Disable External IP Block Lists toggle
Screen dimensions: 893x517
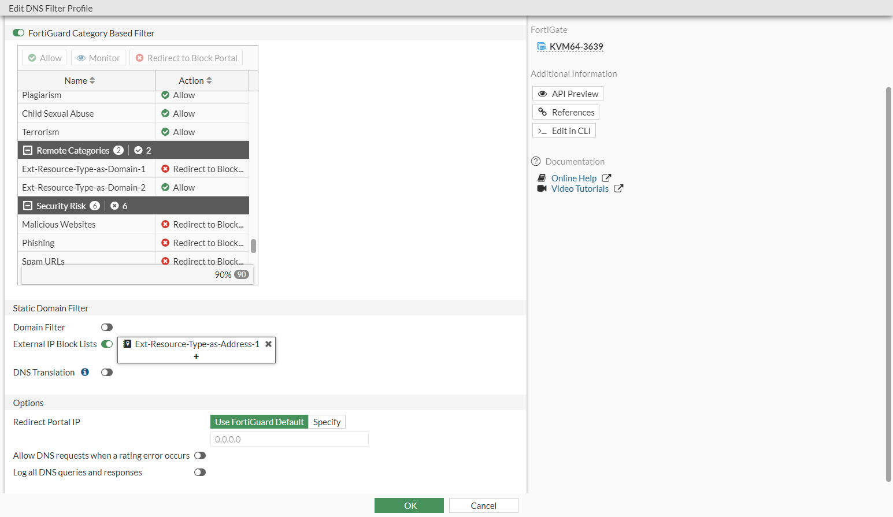point(107,344)
